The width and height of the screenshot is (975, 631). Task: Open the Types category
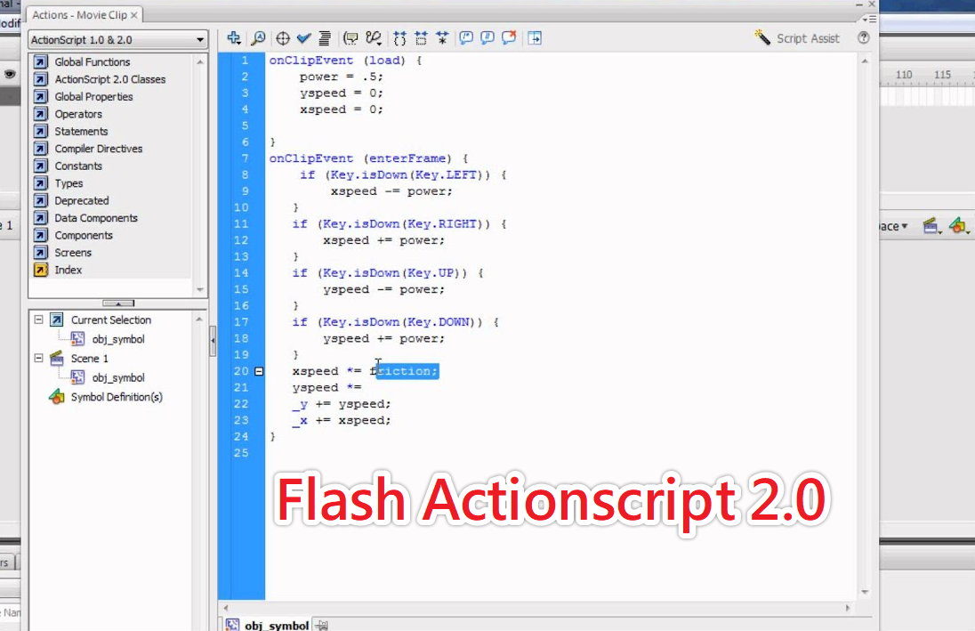click(68, 183)
